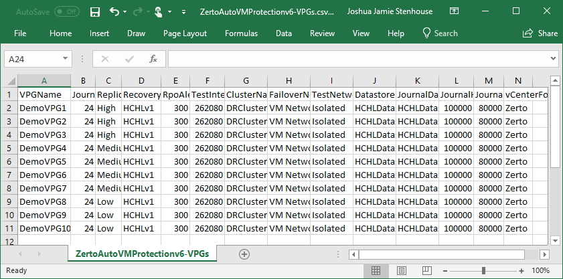563x279 pixels.
Task: Select row 5 header
Action: [9, 149]
